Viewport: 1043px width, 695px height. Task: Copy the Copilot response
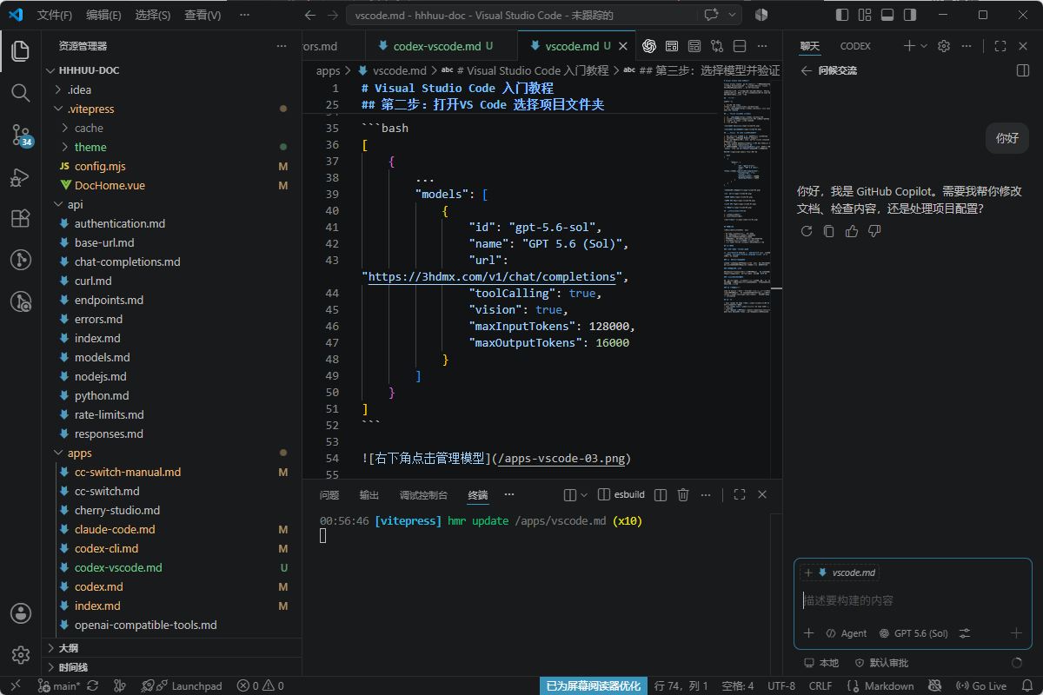(x=828, y=231)
